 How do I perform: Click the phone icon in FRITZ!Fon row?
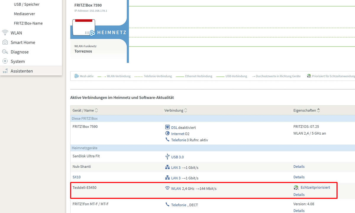pyautogui.click(x=167, y=204)
